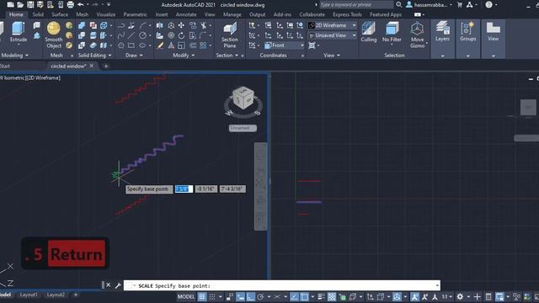Screen dimensions: 539x303
Task: Close the circled window drawing tab
Action: 92,66
